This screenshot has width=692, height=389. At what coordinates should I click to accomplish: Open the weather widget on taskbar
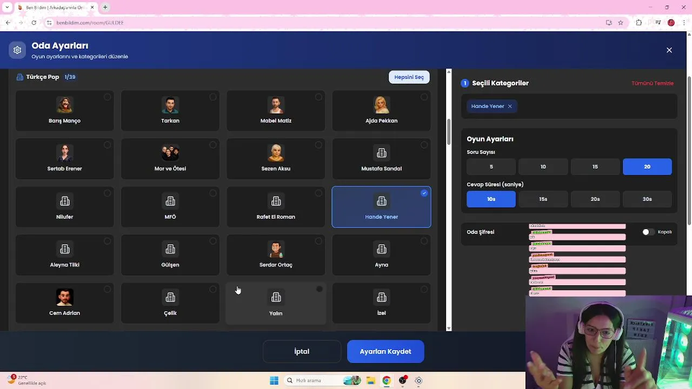[27, 380]
